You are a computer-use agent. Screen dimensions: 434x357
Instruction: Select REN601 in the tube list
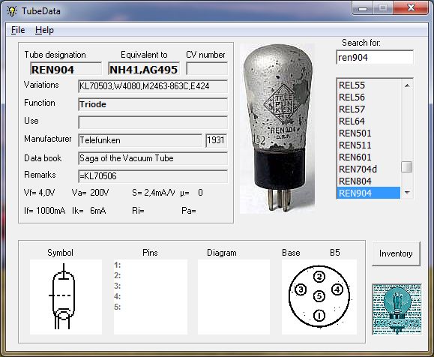click(368, 157)
